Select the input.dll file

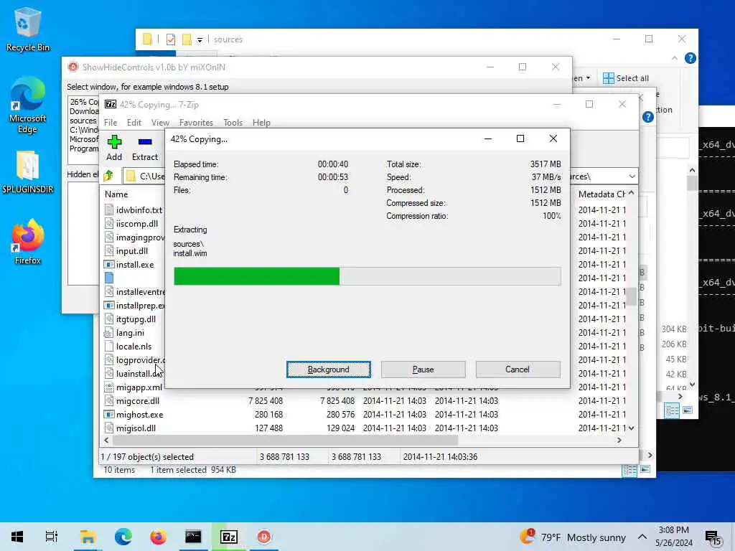coord(134,251)
